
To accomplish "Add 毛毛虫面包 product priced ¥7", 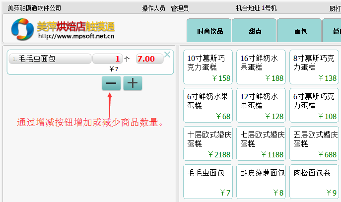I will pyautogui.click(x=209, y=182).
